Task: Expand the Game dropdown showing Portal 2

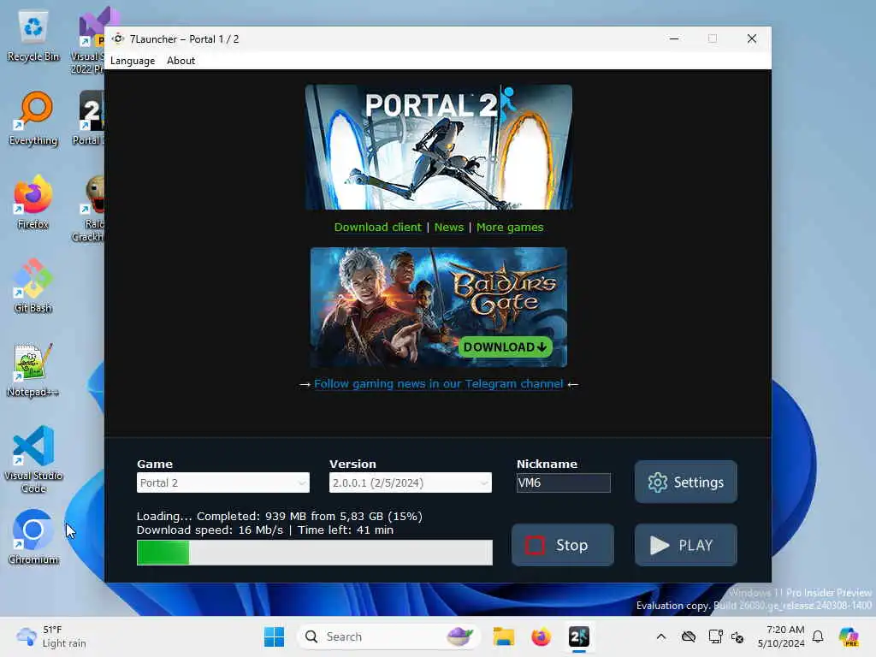Action: coord(223,482)
